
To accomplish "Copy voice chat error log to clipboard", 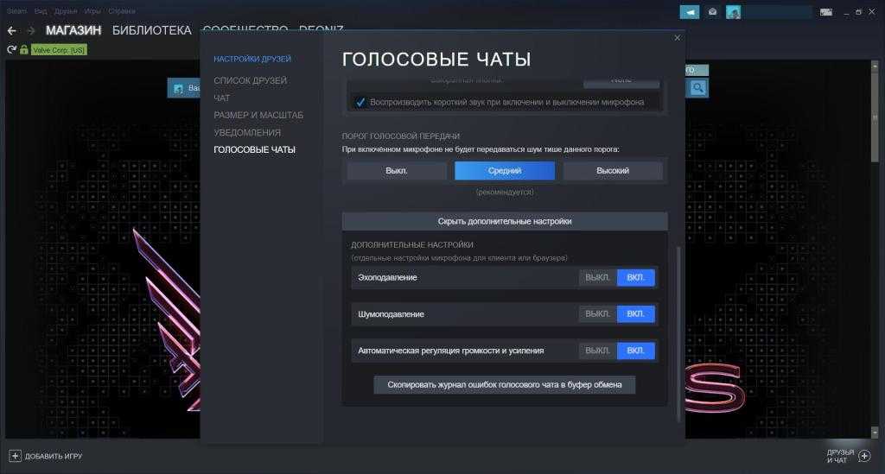I will coord(504,384).
